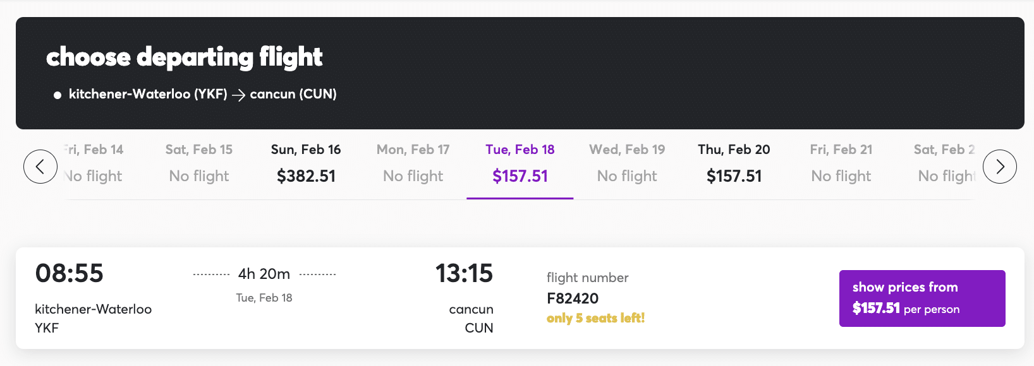The width and height of the screenshot is (1034, 366).
Task: Select the Fri, Feb 21 date tab
Action: 841,163
